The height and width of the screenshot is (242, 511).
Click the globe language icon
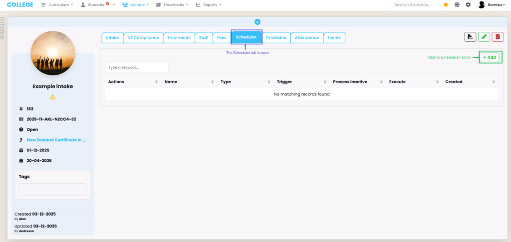pos(457,5)
